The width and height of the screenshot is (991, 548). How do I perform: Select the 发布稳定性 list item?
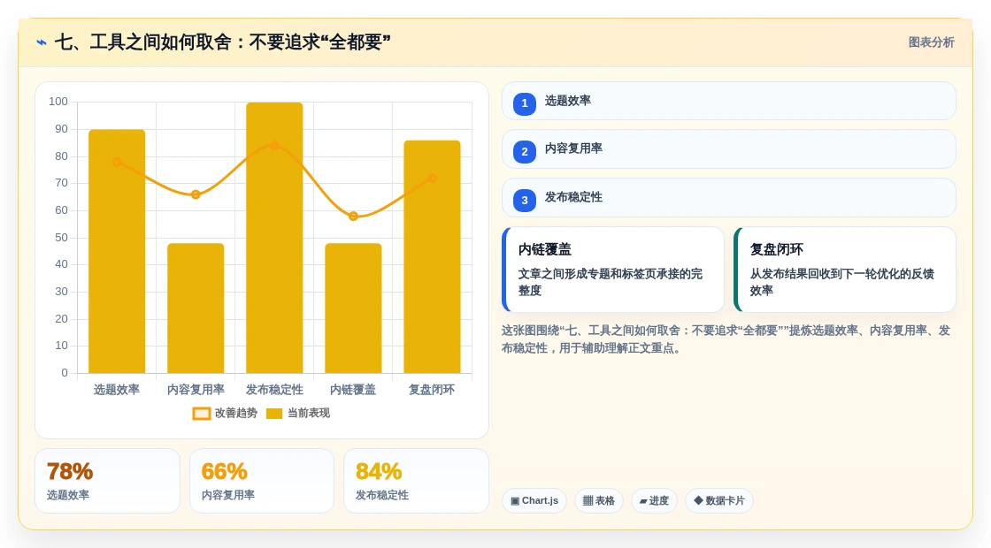coord(729,198)
